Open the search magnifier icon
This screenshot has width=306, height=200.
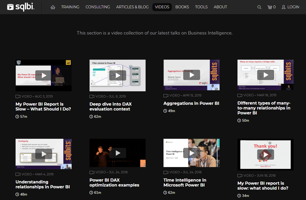(259, 7)
